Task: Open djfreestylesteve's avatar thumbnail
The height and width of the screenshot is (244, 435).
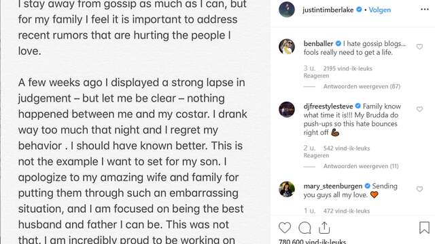Action: tap(287, 110)
